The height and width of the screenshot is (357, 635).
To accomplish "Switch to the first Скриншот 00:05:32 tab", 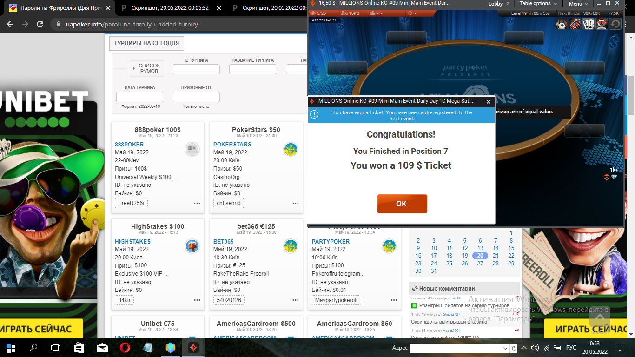I will point(170,8).
